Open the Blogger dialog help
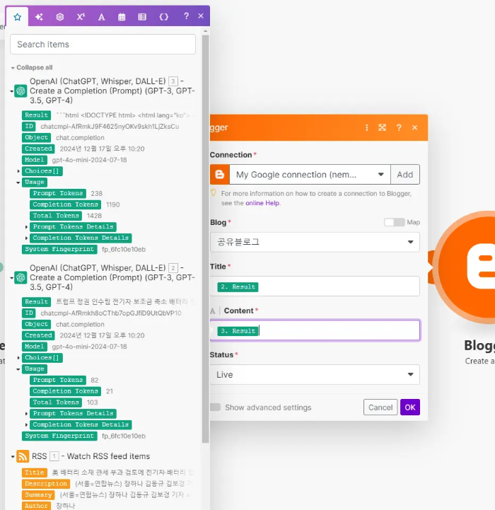 [x=399, y=127]
